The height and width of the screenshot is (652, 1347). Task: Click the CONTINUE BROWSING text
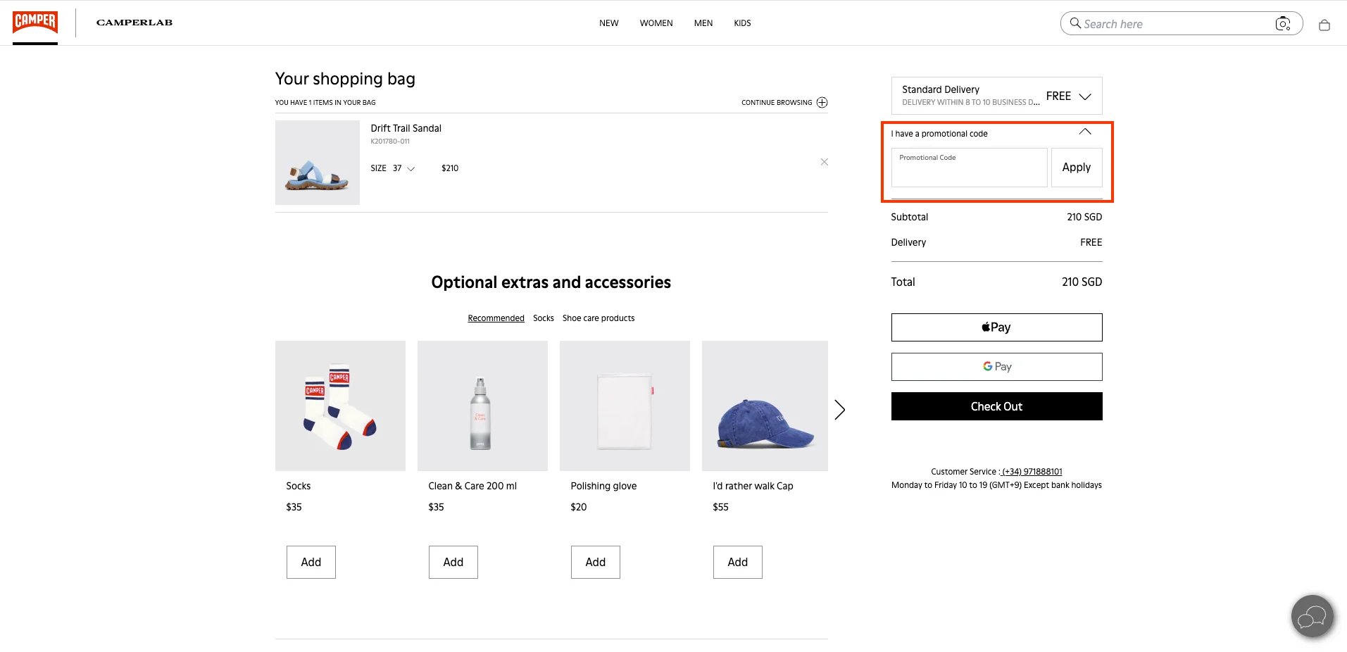[x=777, y=103]
